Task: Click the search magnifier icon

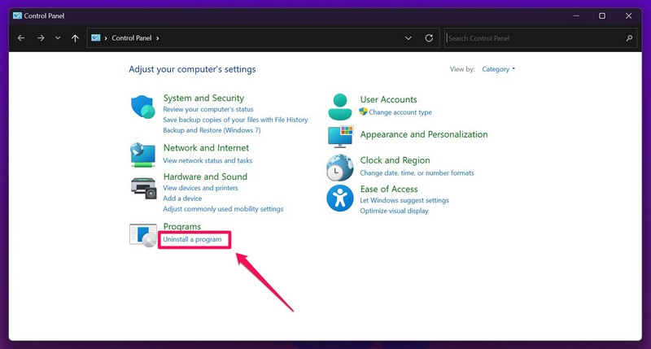Action: point(629,38)
